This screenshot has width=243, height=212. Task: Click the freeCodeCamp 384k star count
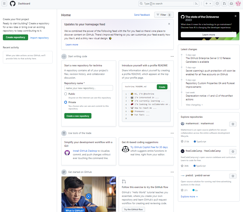click(x=185, y=166)
